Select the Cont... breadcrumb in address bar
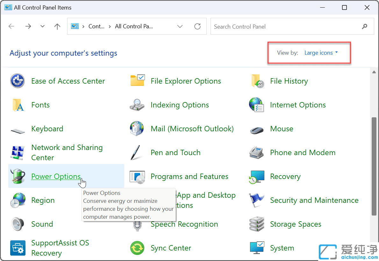Screen dimensions: 379x261 pyautogui.click(x=97, y=26)
